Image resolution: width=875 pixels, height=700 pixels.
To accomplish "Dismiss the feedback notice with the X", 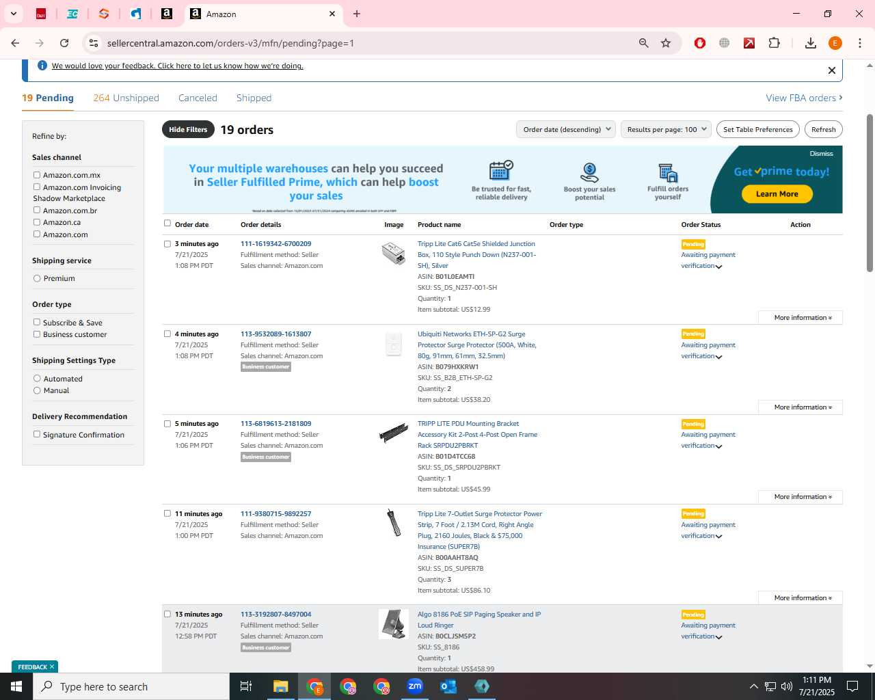I will (x=831, y=70).
